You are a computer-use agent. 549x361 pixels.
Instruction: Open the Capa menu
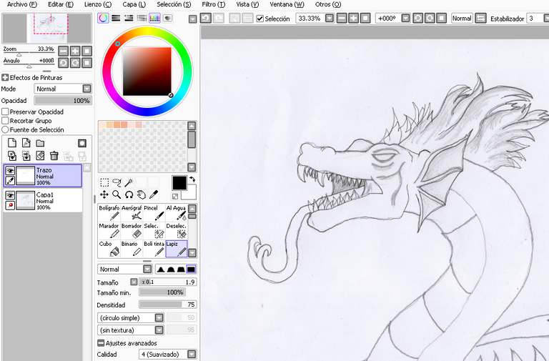[134, 4]
